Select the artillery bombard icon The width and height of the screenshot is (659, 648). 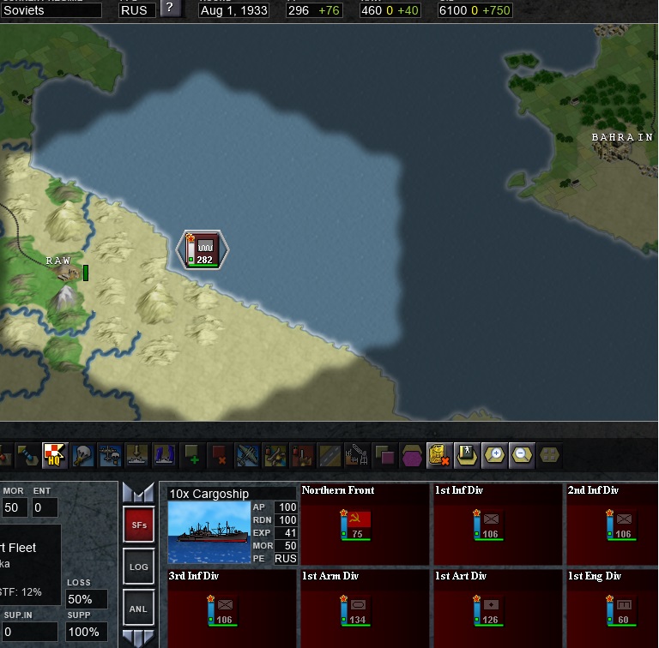coord(302,455)
